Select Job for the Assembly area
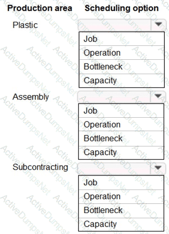 pos(121,111)
